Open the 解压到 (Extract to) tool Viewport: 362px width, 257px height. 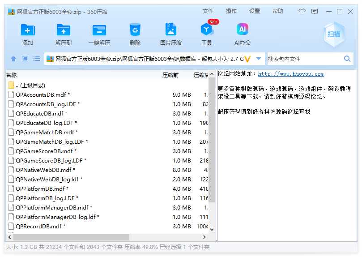tap(64, 30)
